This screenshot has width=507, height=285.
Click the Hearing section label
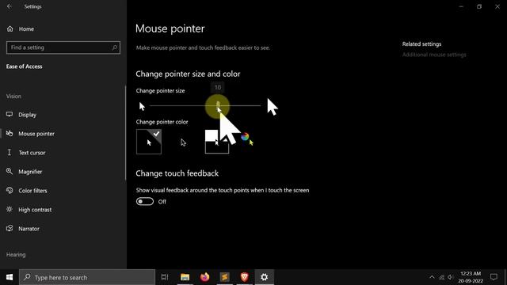(16, 255)
